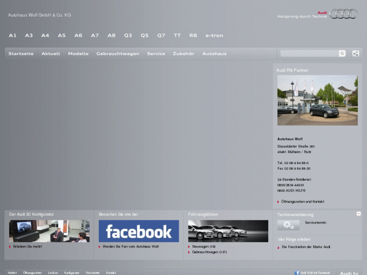Open the Autohaus menu
This screenshot has height=275, width=367.
(215, 53)
